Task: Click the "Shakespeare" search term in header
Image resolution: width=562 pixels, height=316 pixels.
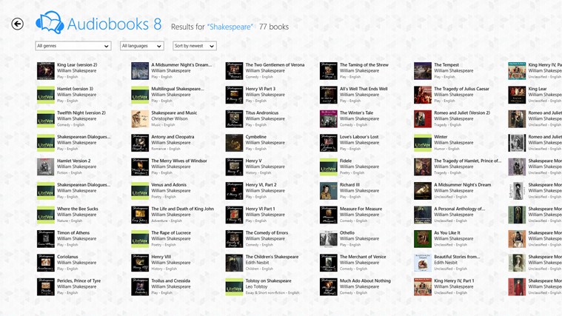Action: [x=230, y=27]
